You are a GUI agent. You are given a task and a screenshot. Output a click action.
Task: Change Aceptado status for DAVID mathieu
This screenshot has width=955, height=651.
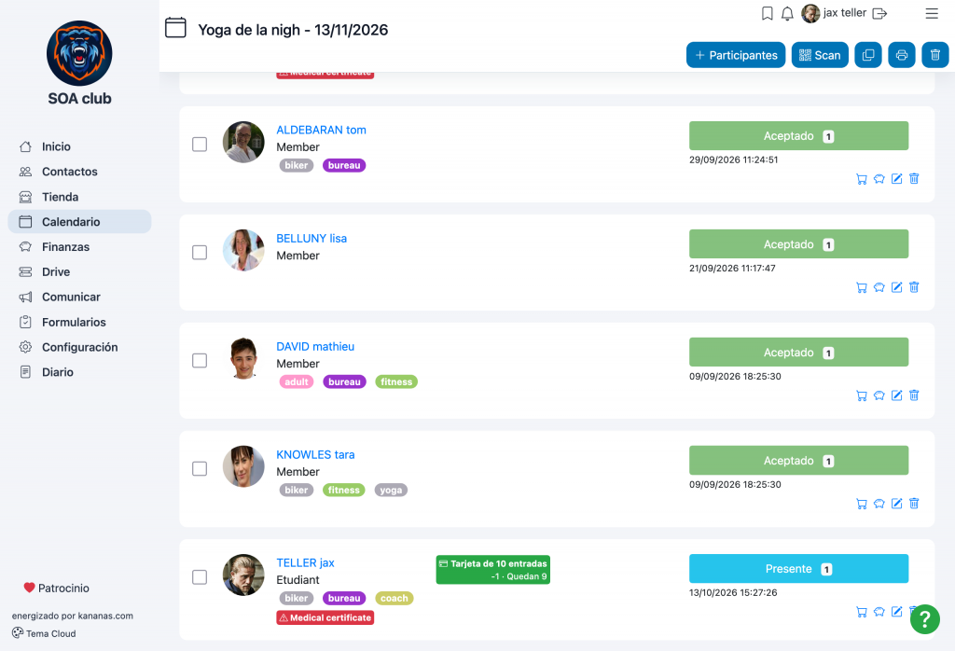(x=798, y=353)
